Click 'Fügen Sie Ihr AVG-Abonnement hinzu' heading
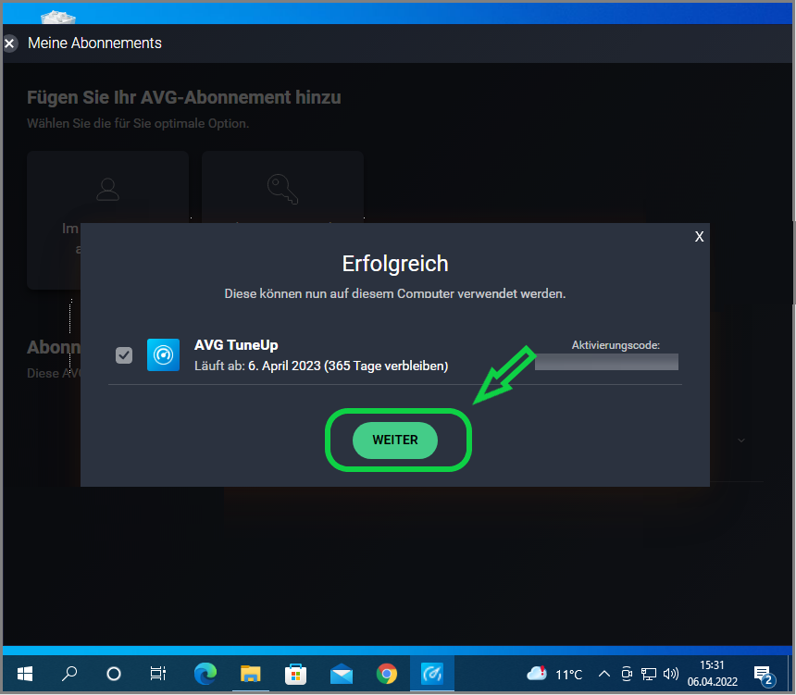 pyautogui.click(x=184, y=97)
